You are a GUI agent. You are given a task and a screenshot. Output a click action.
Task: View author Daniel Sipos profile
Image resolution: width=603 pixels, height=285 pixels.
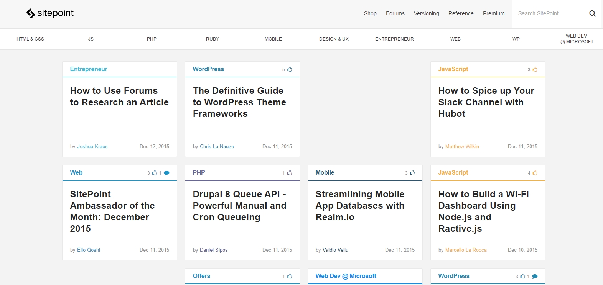(x=214, y=250)
